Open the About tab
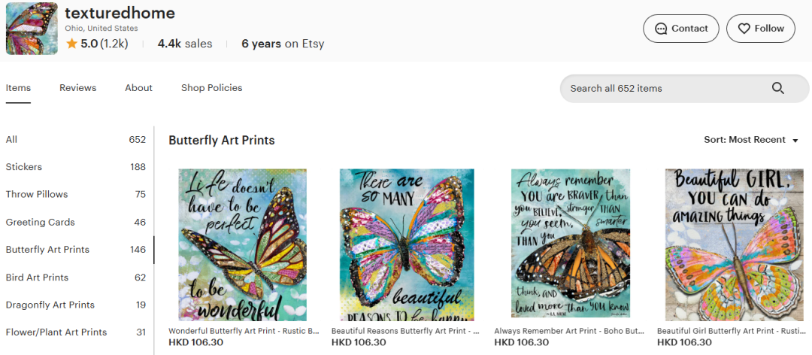This screenshot has width=812, height=355. [138, 88]
